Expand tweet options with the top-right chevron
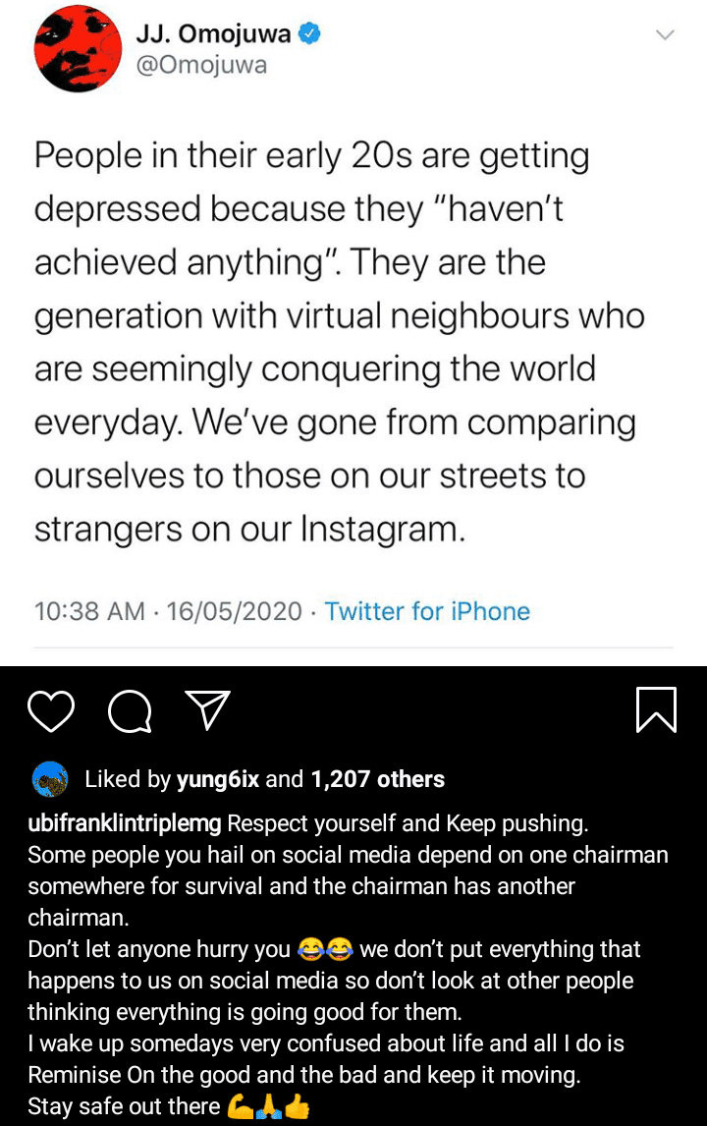This screenshot has width=707, height=1126. pyautogui.click(x=665, y=35)
